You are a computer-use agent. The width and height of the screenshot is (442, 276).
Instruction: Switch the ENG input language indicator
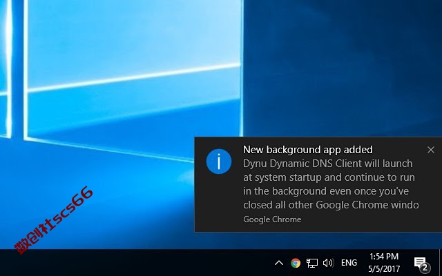coord(349,263)
